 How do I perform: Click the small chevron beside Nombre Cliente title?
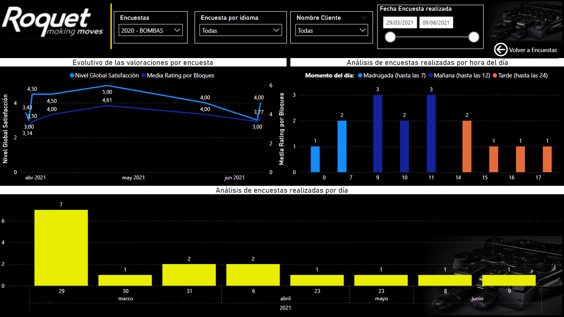click(365, 18)
